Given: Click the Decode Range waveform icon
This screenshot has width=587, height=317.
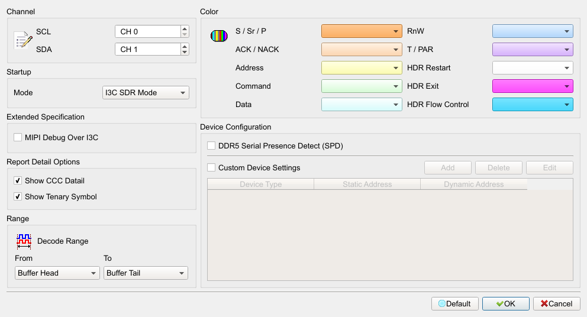Looking at the screenshot, I should click(x=24, y=241).
